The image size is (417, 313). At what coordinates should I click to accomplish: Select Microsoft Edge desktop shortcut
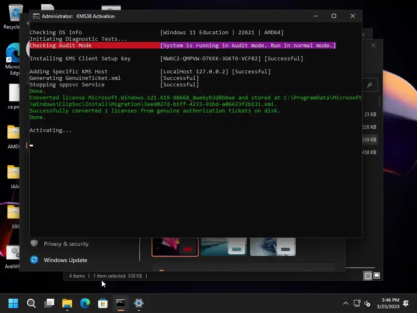click(x=12, y=59)
